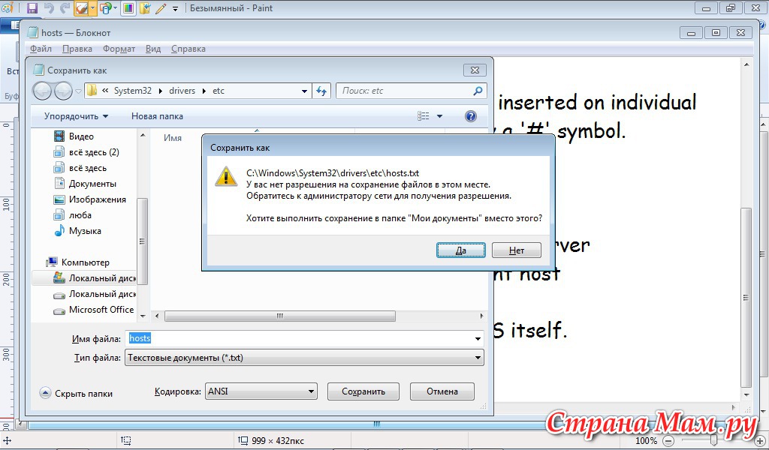This screenshot has height=450, width=769.
Task: Click the folder paste-from icon in Paint toolbar
Action: [145, 7]
